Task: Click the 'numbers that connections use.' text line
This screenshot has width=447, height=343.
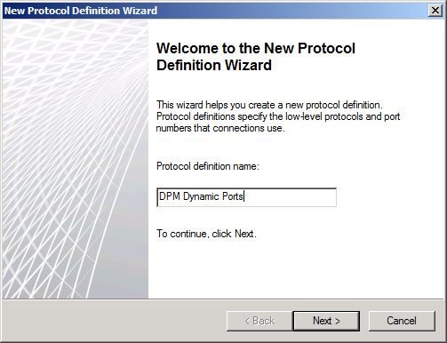Action: pos(220,128)
